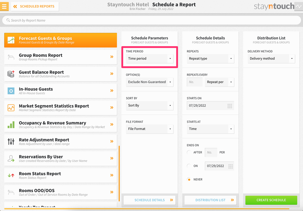This screenshot has width=303, height=211.
Task: Click the Rooms OOO/OOS title
Action: click(37, 191)
